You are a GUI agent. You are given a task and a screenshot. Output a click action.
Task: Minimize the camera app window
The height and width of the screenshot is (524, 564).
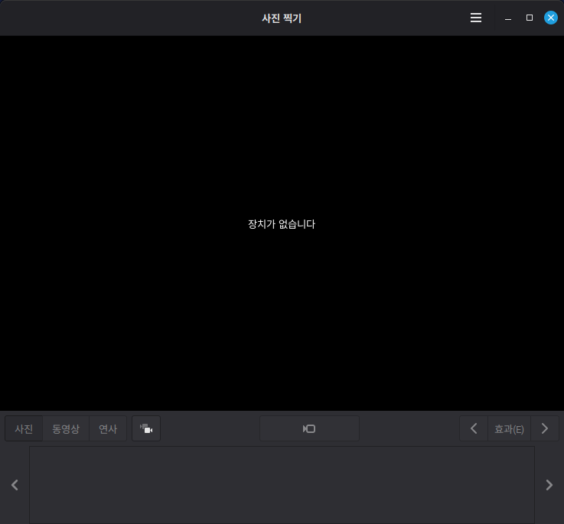pyautogui.click(x=508, y=18)
